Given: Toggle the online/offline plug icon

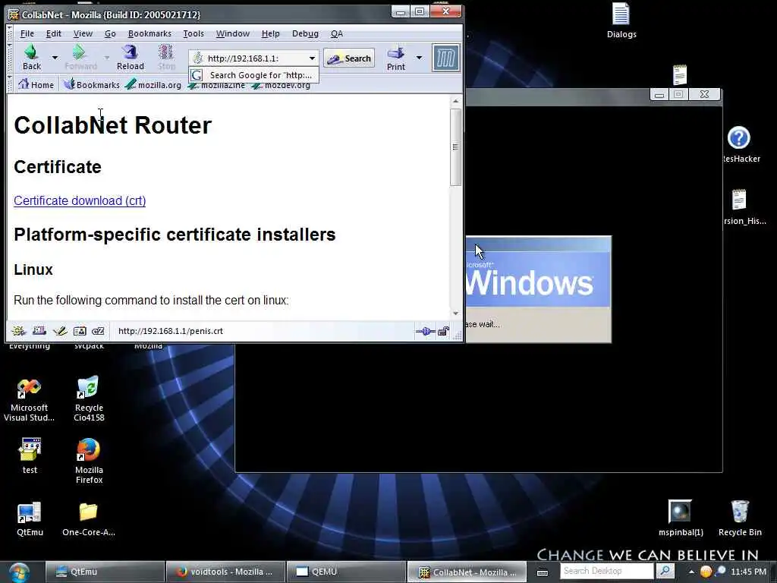Looking at the screenshot, I should pos(425,331).
